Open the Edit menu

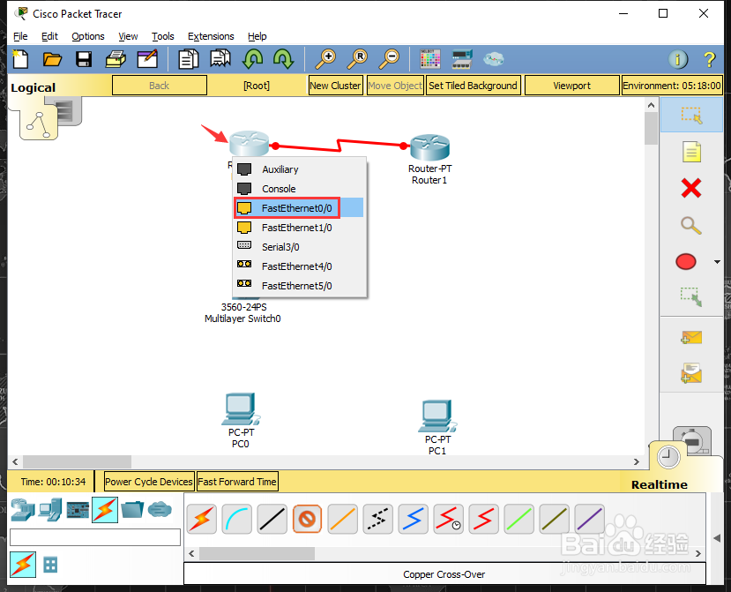click(x=49, y=36)
